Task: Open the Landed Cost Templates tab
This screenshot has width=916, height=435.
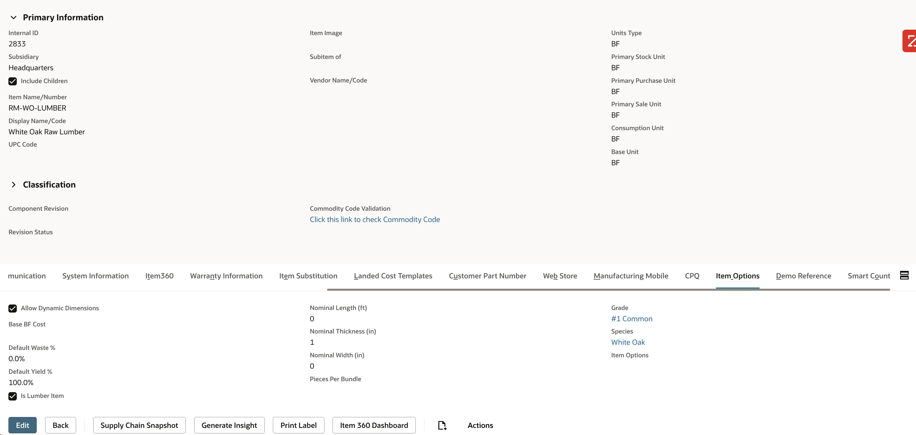Action: click(x=393, y=276)
